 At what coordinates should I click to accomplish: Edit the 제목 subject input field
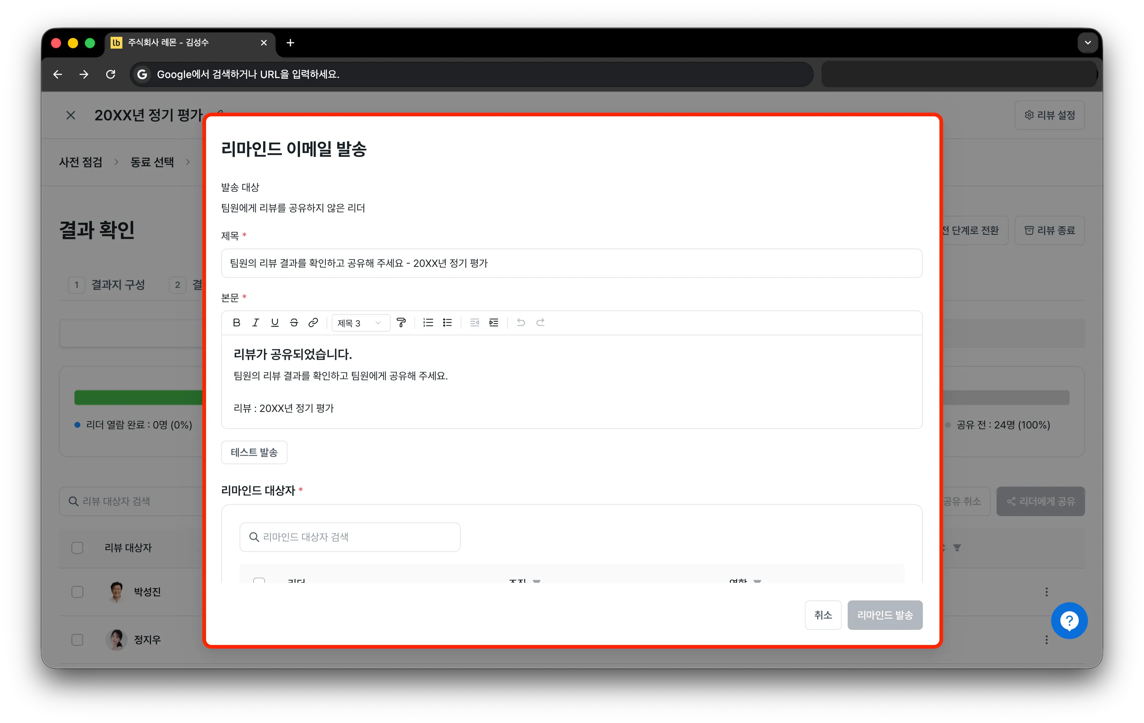tap(572, 263)
